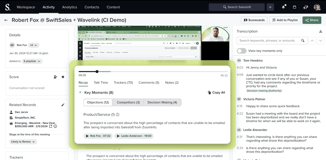The image size is (326, 160).
Task: Click the add scorer person icon
Action: tap(55, 77)
